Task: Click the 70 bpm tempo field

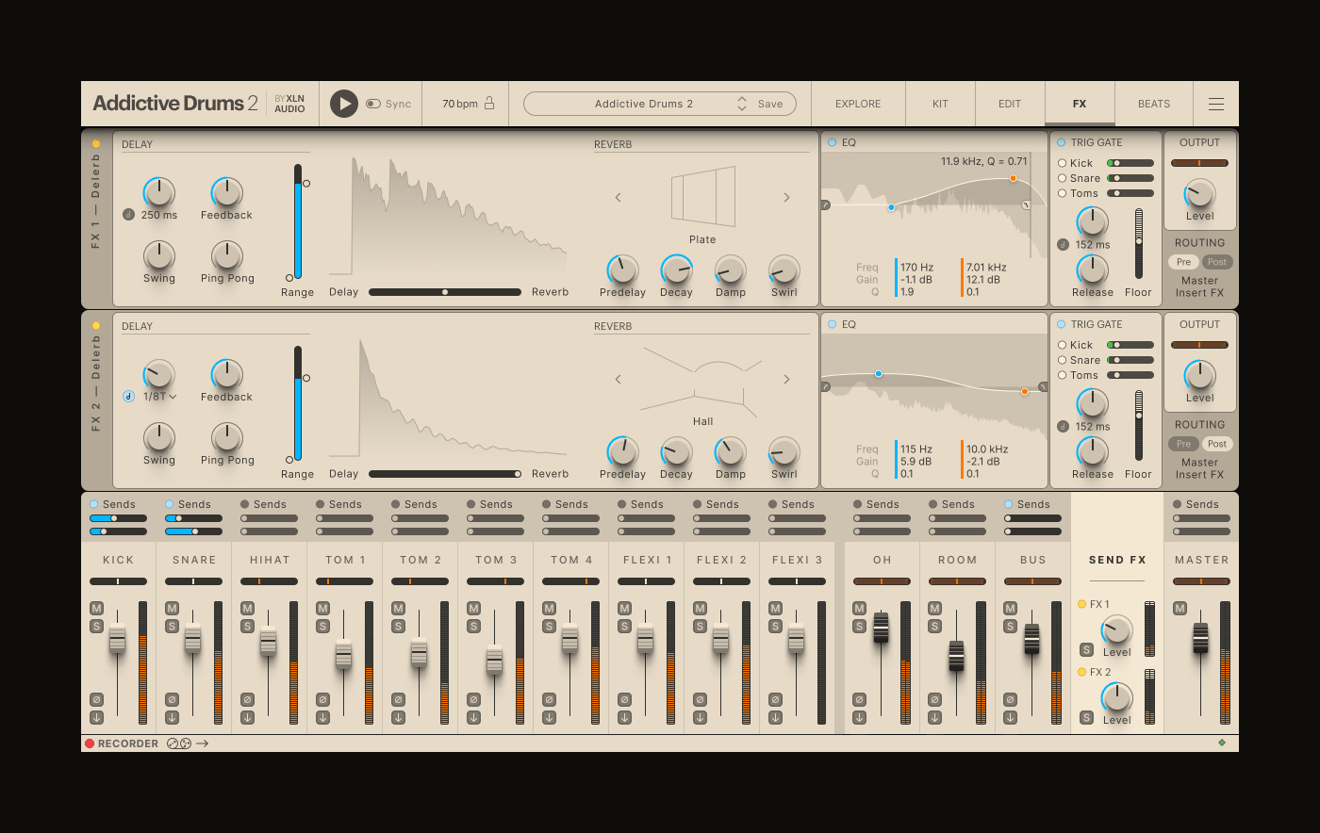Action: point(460,104)
